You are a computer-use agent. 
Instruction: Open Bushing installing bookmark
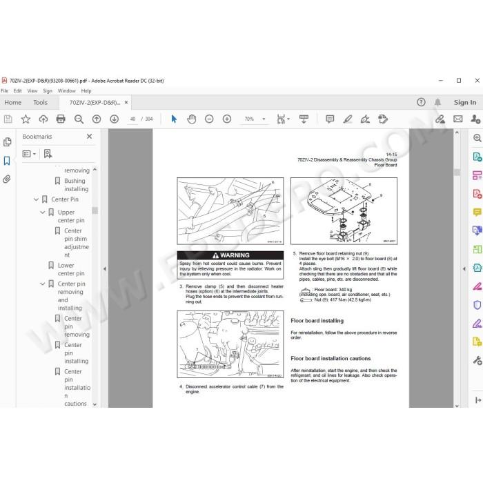click(x=76, y=185)
